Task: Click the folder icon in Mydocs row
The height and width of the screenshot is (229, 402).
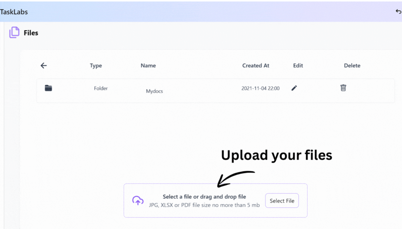Action: click(48, 88)
